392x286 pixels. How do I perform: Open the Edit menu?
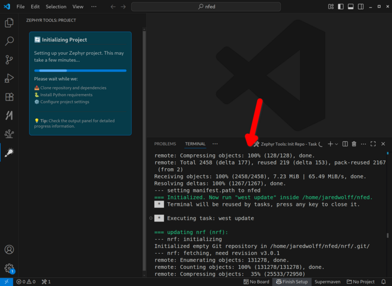coord(35,7)
